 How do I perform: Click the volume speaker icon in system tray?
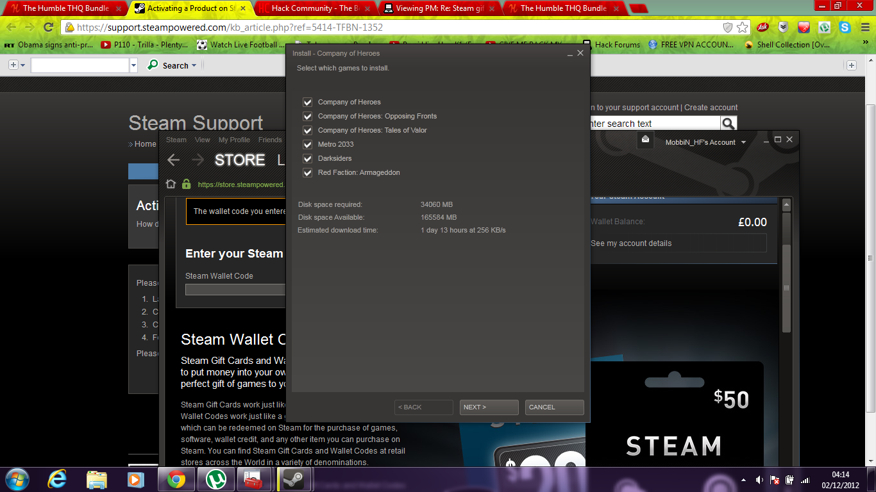[x=759, y=480]
